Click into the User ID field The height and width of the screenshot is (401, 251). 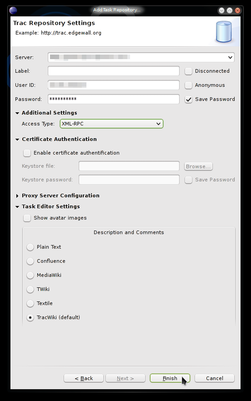(113, 85)
